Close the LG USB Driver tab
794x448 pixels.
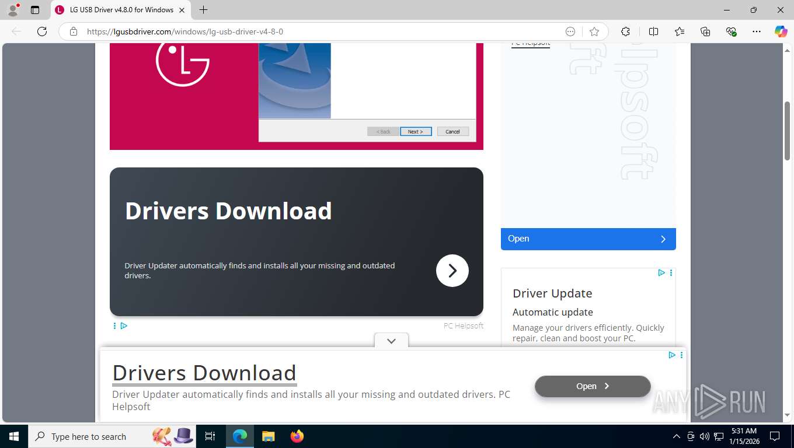182,10
